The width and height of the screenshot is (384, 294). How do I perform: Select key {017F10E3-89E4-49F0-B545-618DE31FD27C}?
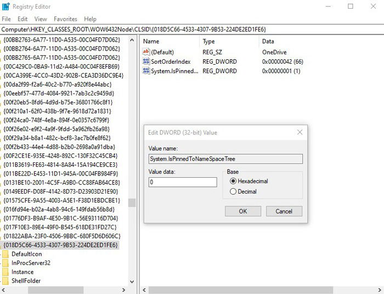click(60, 227)
